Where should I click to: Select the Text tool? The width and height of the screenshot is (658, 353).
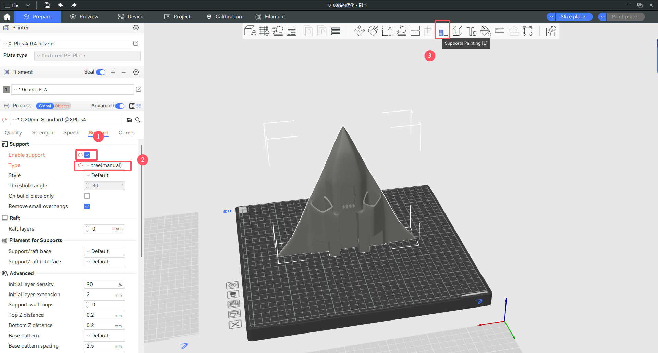pos(472,31)
